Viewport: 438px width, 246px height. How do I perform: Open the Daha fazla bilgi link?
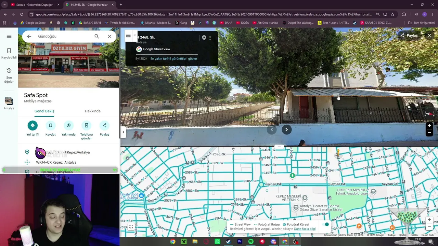(x=305, y=229)
